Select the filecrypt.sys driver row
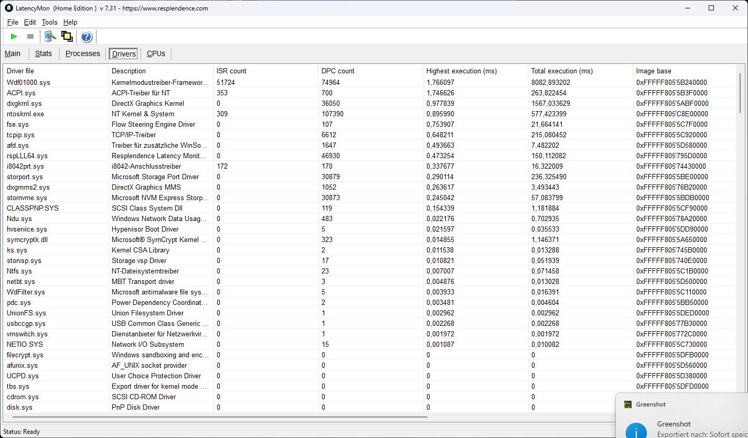 (x=370, y=355)
